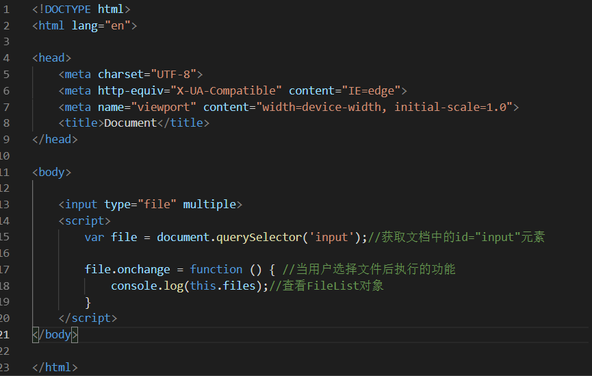Click console.log on line 18
This screenshot has height=376, width=592.
click(147, 286)
